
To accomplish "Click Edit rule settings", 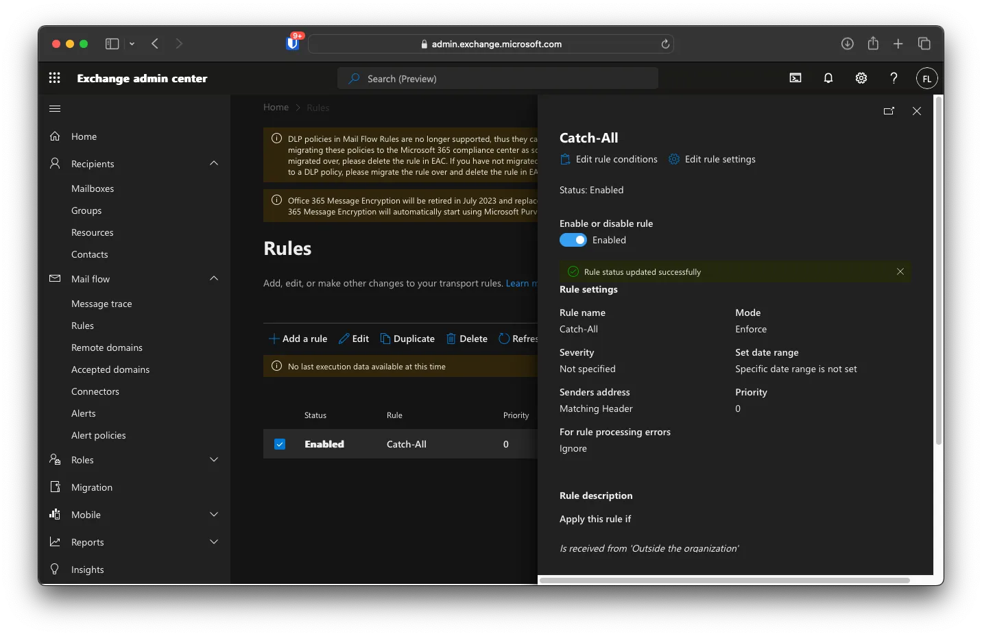I will [x=712, y=159].
